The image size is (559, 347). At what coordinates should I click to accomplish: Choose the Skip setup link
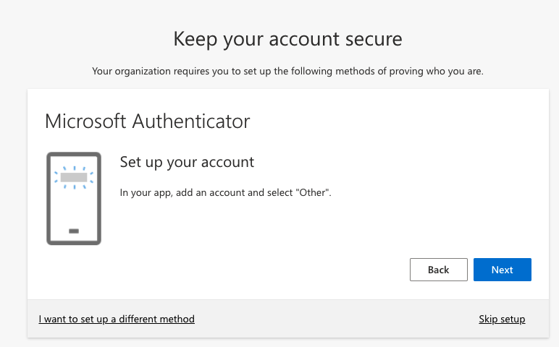pyautogui.click(x=502, y=319)
